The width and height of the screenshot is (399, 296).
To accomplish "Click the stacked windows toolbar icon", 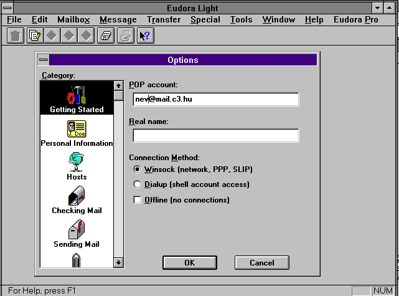I will 106,36.
